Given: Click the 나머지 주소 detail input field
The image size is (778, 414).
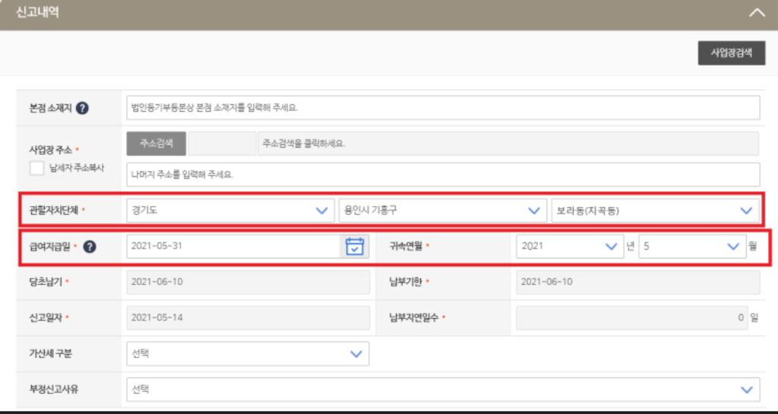Looking at the screenshot, I should [443, 174].
